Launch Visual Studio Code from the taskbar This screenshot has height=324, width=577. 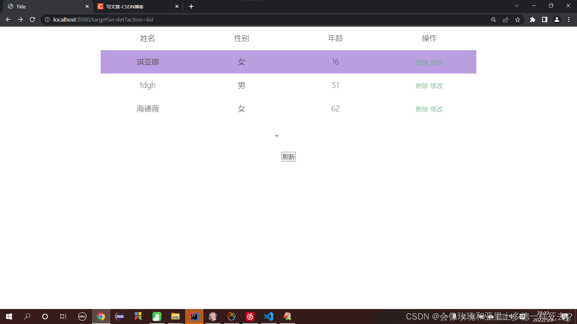click(x=268, y=316)
